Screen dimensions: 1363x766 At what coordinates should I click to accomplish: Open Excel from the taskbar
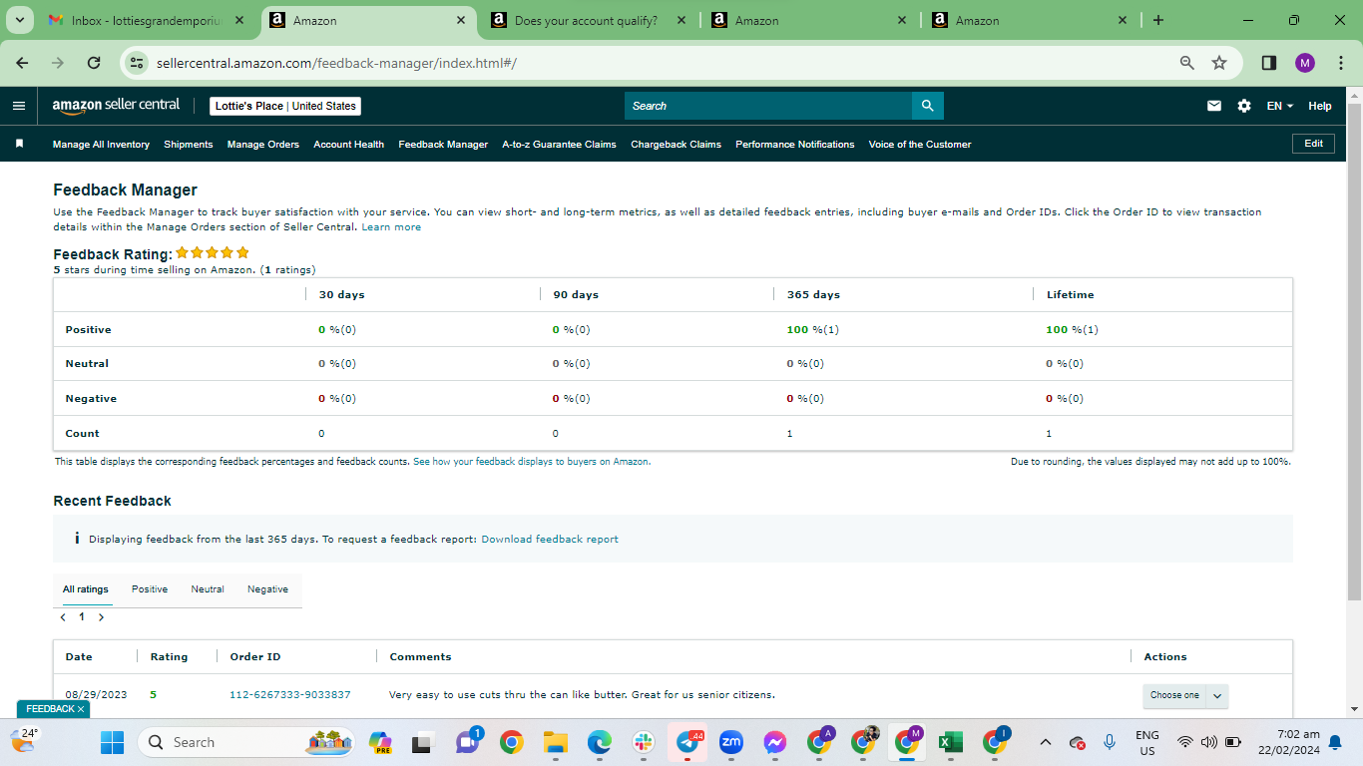pyautogui.click(x=951, y=742)
